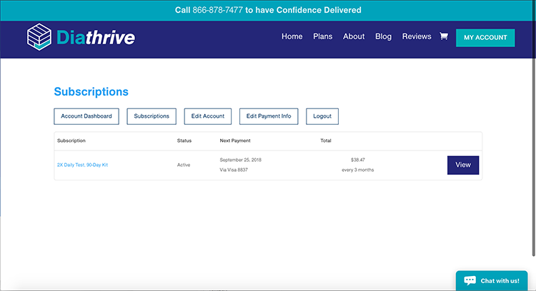Navigate to the About page
The image size is (536, 291).
coord(354,36)
